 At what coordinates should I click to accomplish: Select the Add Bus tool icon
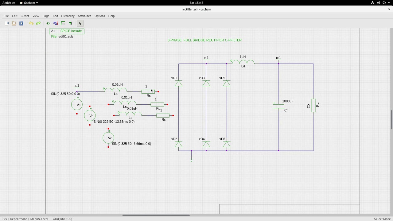(x=63, y=23)
